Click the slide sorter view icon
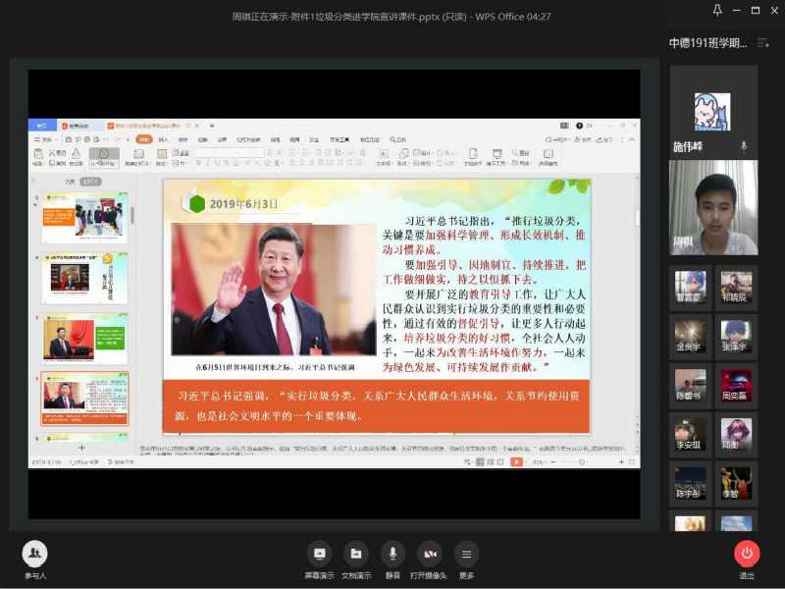The width and height of the screenshot is (785, 589). click(x=490, y=461)
